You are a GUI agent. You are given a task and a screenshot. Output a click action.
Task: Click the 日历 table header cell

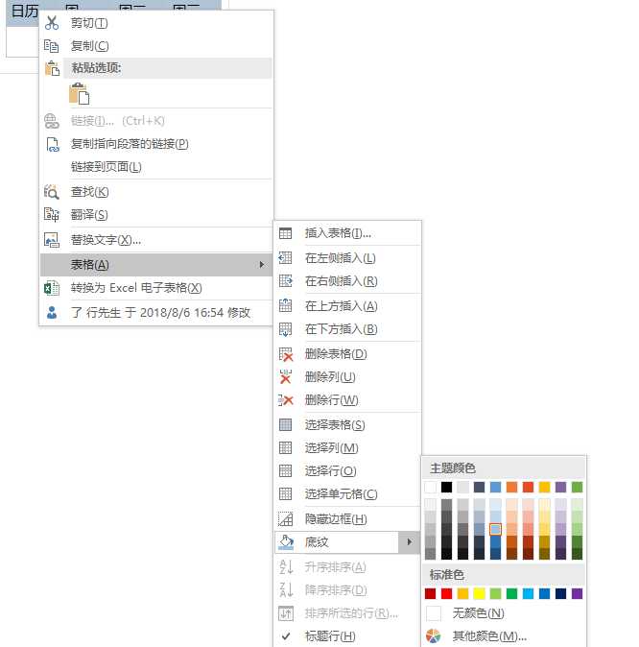click(24, 12)
